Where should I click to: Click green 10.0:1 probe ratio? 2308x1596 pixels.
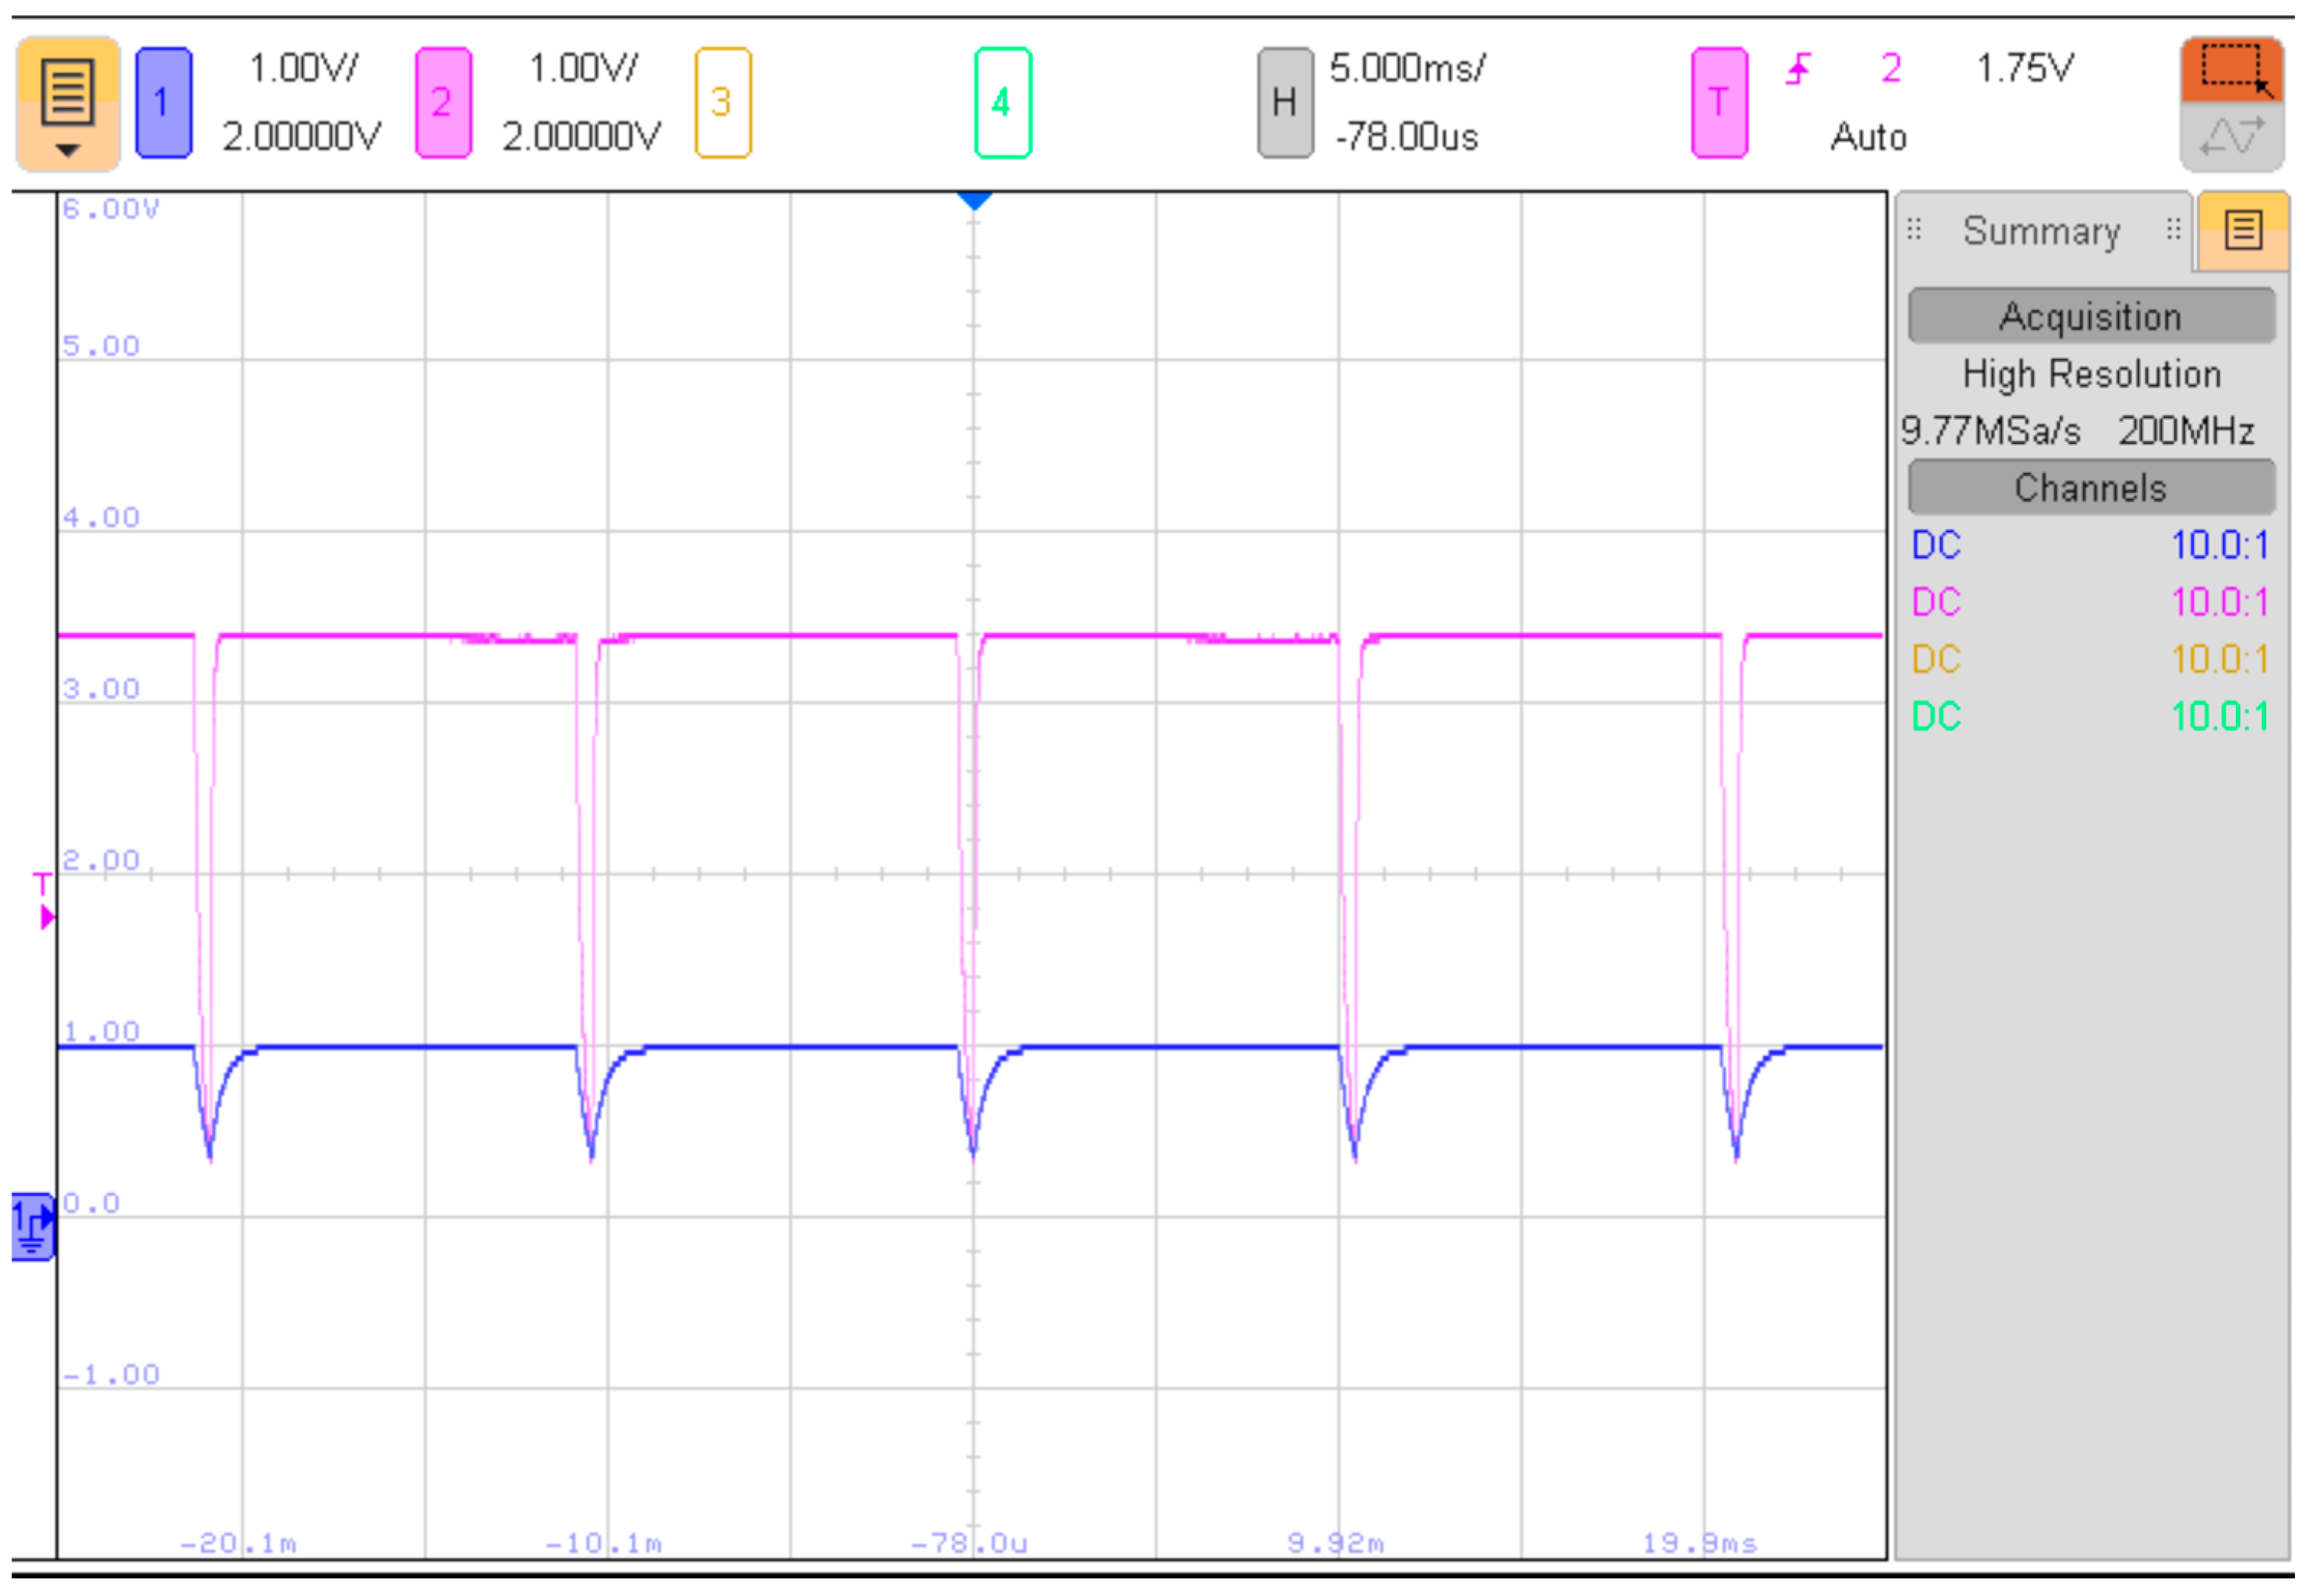pyautogui.click(x=2219, y=717)
